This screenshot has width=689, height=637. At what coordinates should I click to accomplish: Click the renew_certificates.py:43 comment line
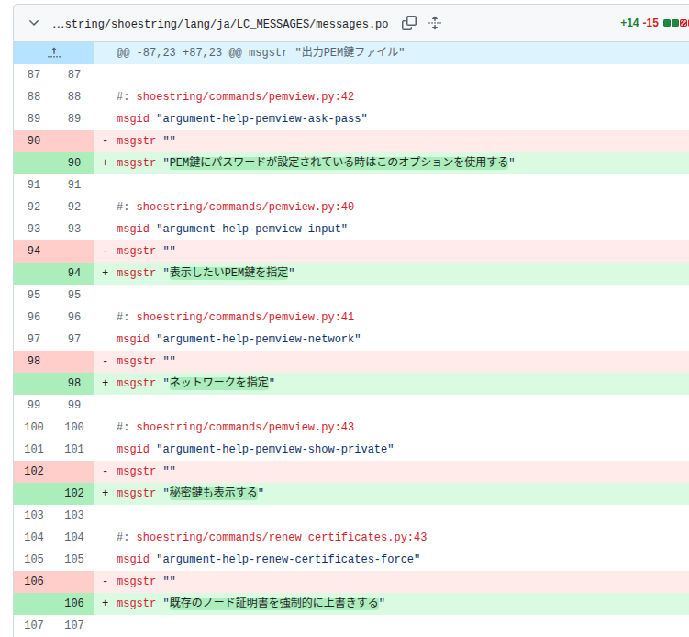(x=272, y=537)
